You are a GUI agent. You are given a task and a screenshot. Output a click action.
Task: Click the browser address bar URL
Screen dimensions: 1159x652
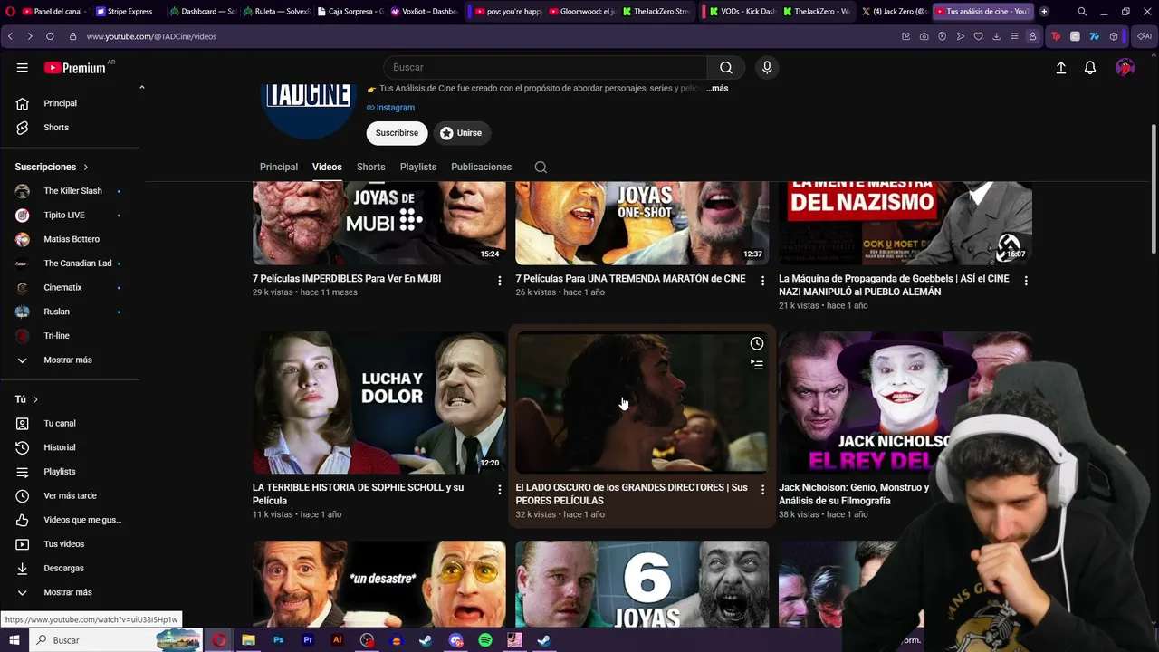click(x=151, y=36)
